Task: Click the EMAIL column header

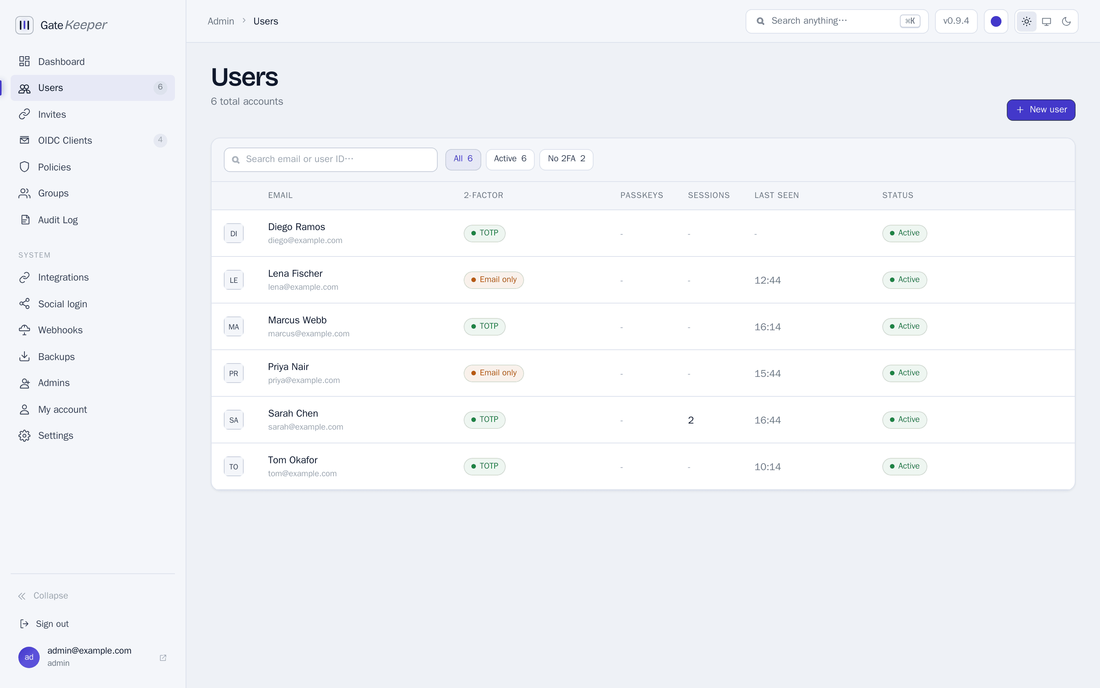Action: 280,195
